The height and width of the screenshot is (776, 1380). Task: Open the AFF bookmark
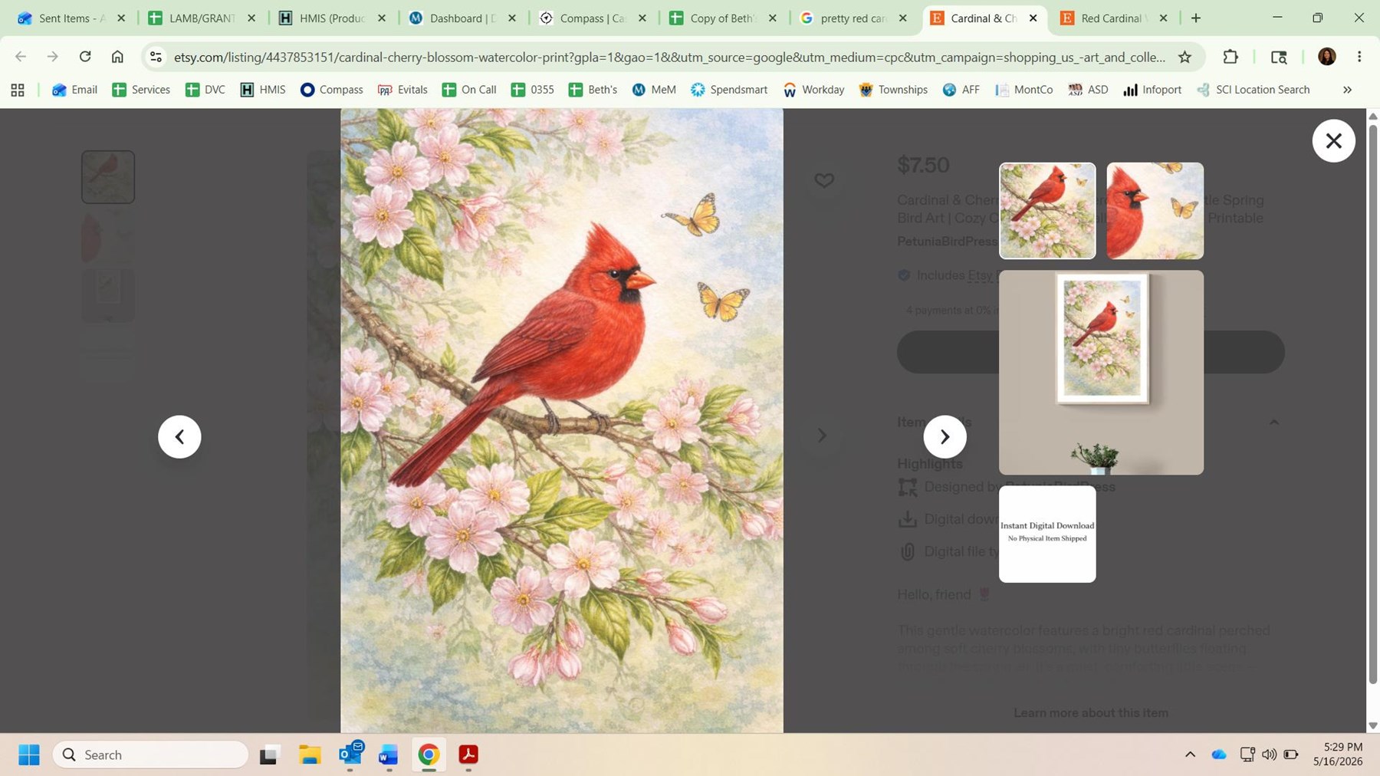[x=961, y=90]
